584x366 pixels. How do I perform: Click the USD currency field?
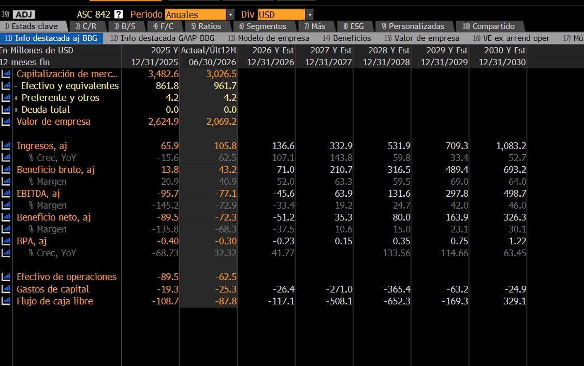281,14
